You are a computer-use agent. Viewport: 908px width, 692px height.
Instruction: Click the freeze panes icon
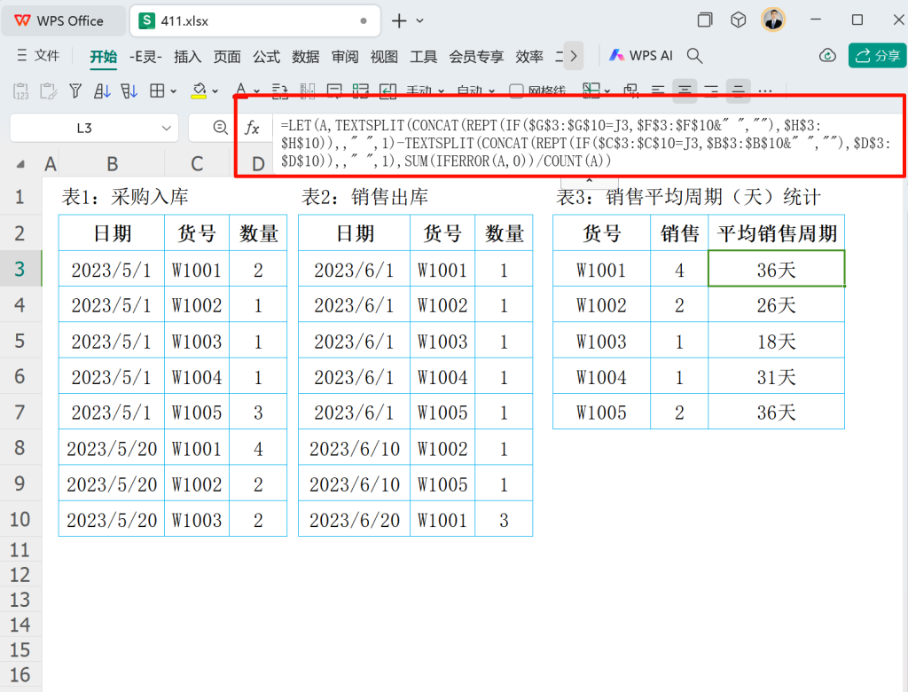(591, 91)
